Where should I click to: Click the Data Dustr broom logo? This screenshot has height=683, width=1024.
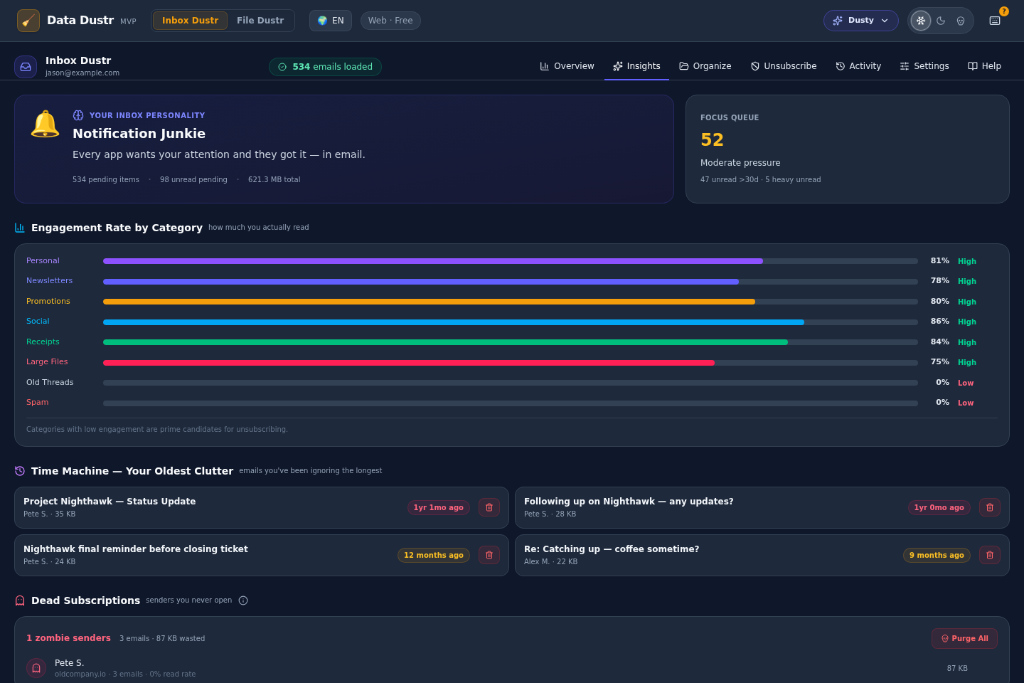coord(28,21)
